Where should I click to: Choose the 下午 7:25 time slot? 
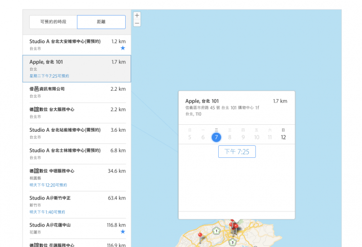(x=237, y=152)
